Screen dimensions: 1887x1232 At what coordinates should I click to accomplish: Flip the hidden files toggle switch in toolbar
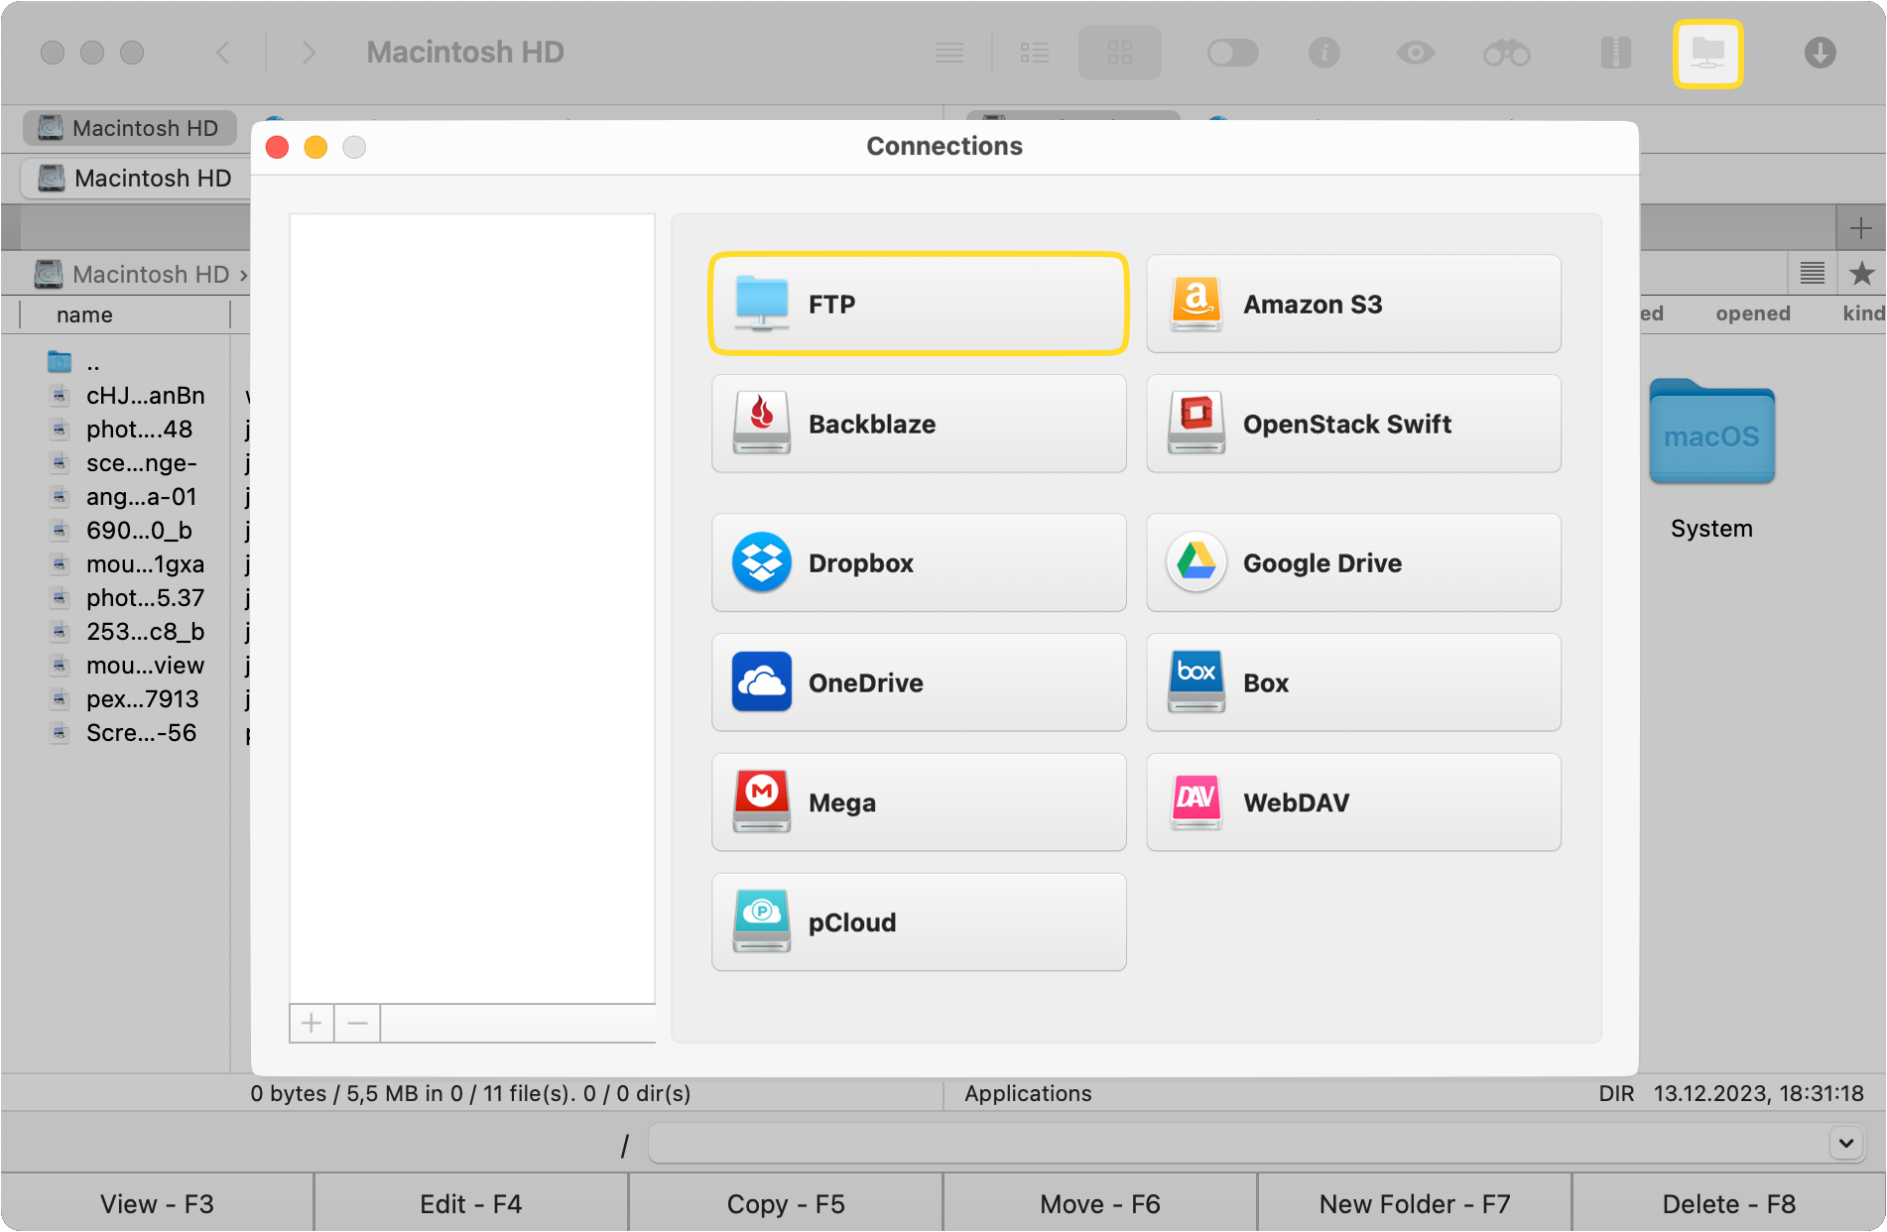click(1232, 52)
